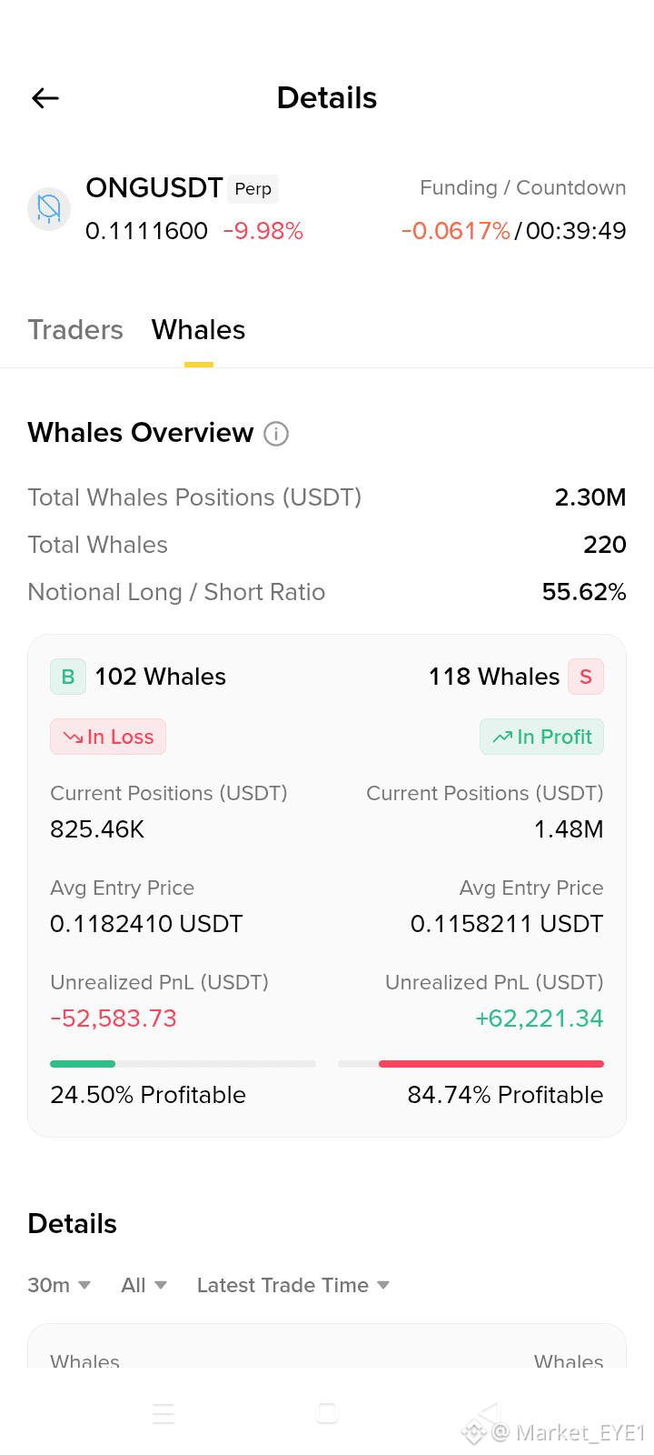Screen dimensions: 654x1455
Task: Tap the green B buy badge
Action: click(x=68, y=677)
